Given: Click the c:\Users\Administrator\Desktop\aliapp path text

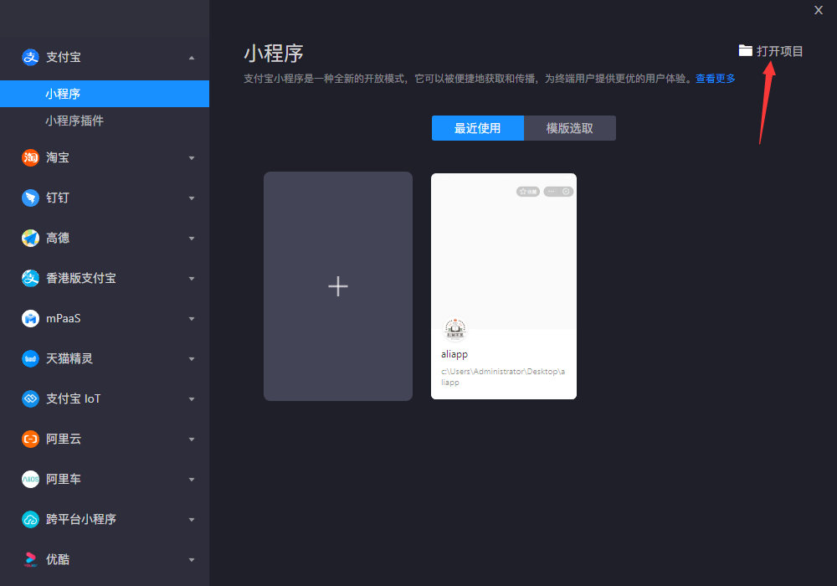Looking at the screenshot, I should (x=503, y=376).
